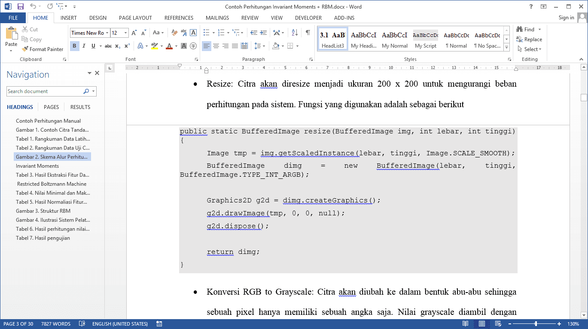The image size is (588, 329).
Task: Center align the paragraph text
Action: pos(216,46)
